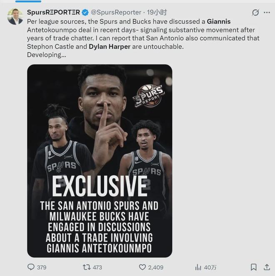Like the tweet with heart icon
This screenshot has width=275, height=276.
click(x=142, y=267)
